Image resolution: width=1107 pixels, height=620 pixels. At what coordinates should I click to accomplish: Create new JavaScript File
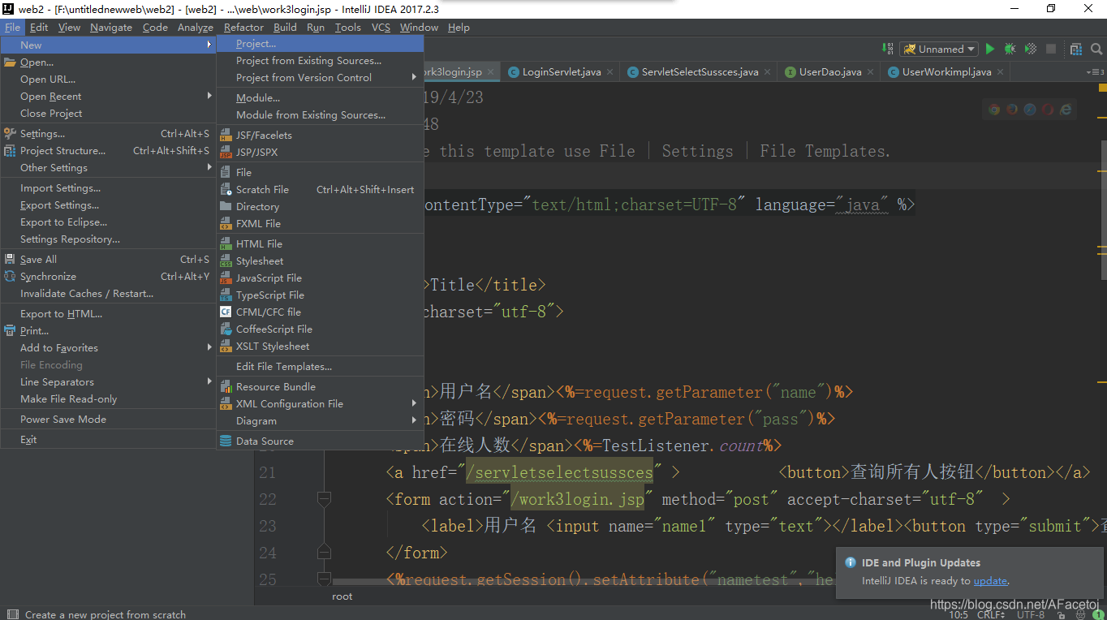click(321, 278)
